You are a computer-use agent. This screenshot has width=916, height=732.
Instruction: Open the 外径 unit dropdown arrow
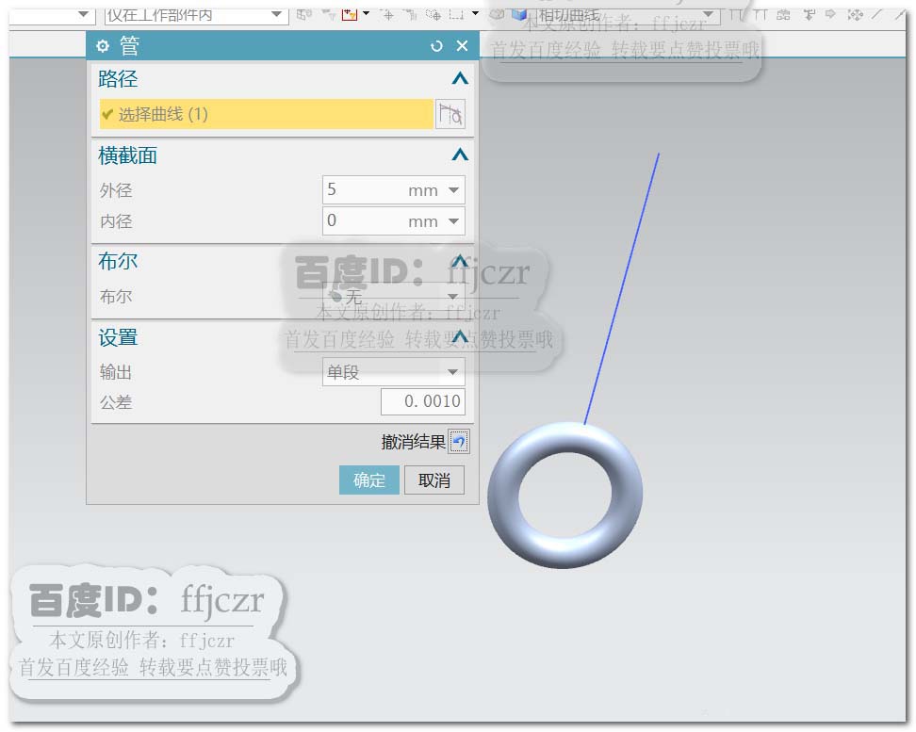[x=453, y=190]
